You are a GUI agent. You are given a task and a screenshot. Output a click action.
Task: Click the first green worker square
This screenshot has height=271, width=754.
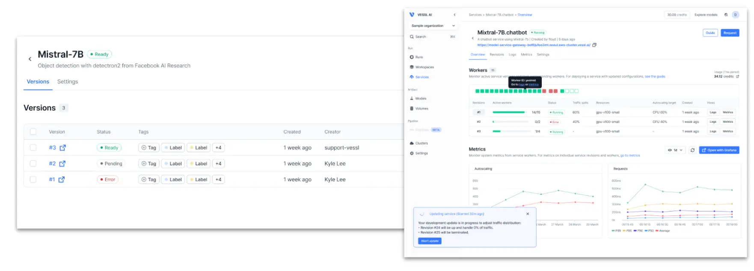478,91
